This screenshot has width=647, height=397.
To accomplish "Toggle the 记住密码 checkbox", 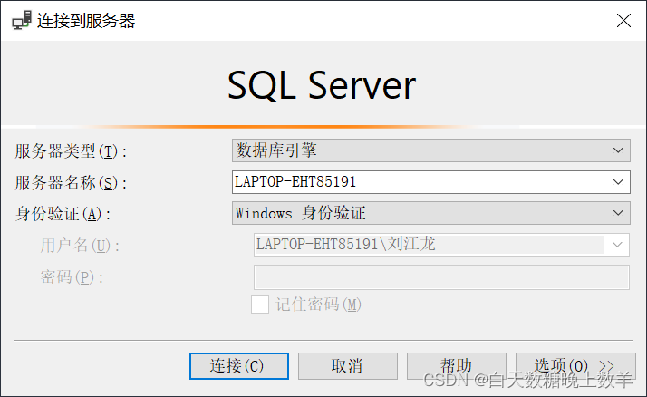I will coord(260,305).
